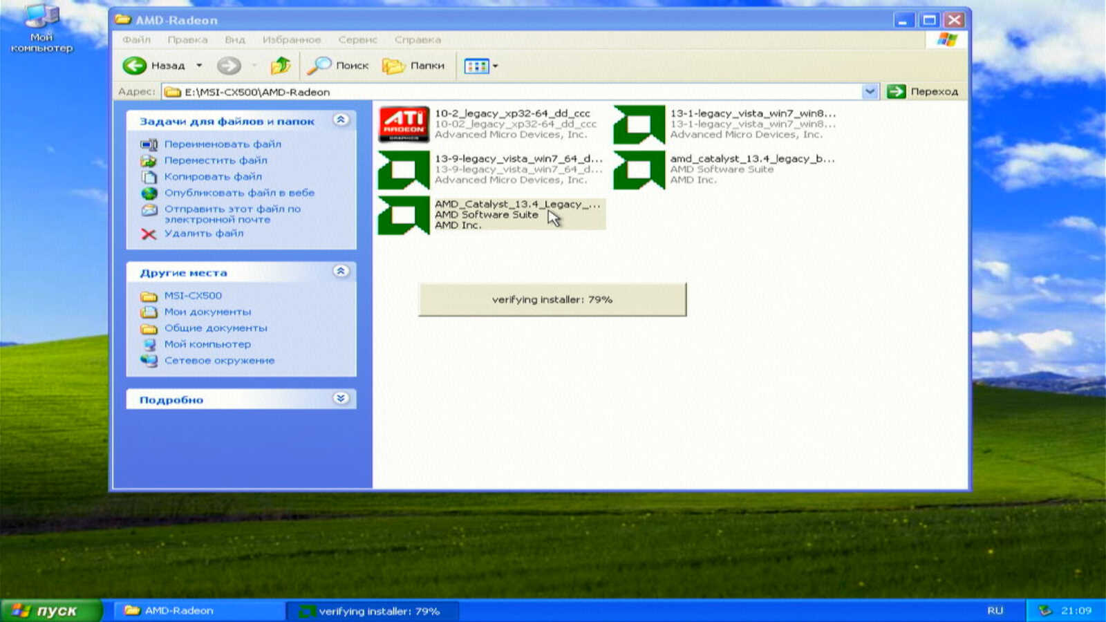Switch to AMD-Radeon taskbar button

(x=198, y=611)
